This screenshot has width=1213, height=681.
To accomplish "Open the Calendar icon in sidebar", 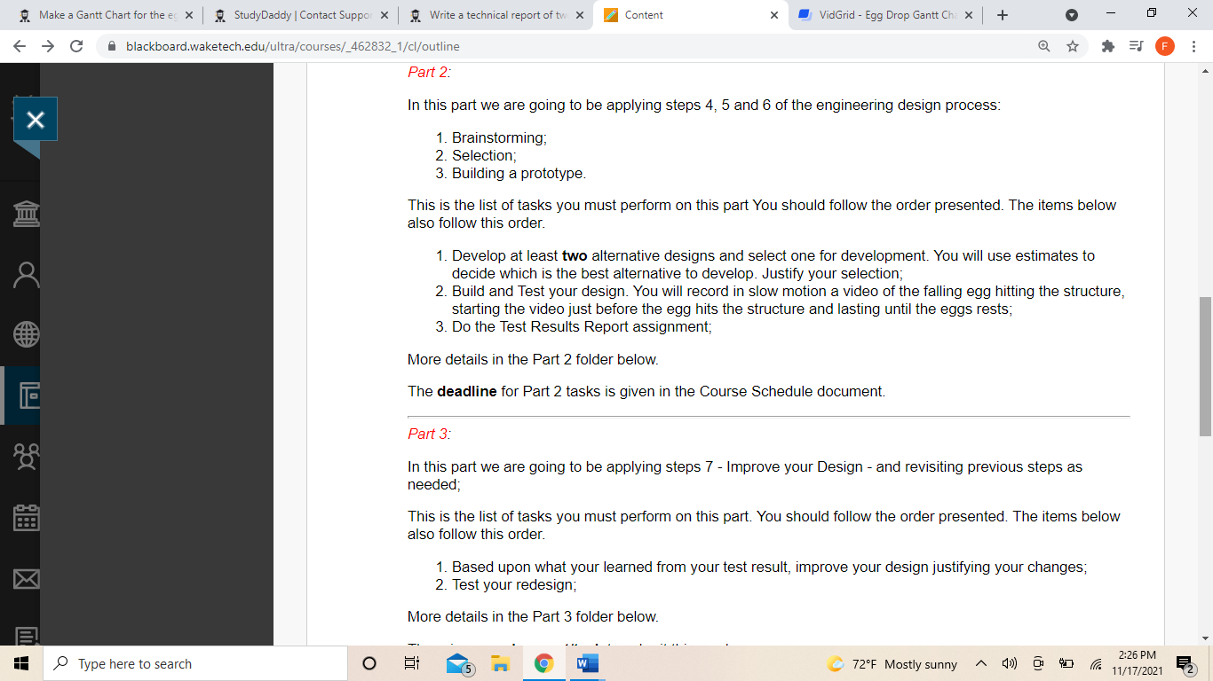I will (27, 517).
